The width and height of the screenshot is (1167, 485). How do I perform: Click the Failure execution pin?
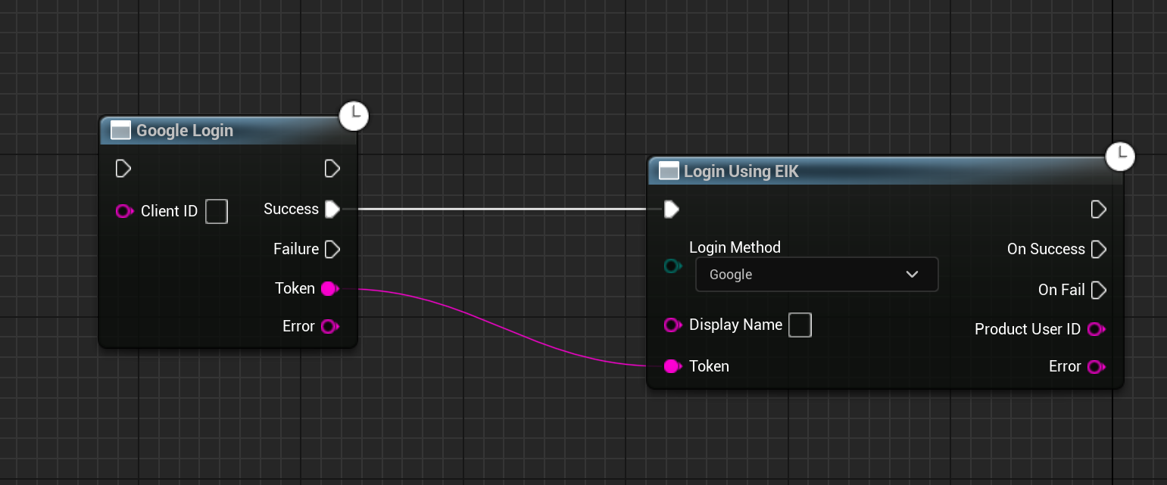332,249
